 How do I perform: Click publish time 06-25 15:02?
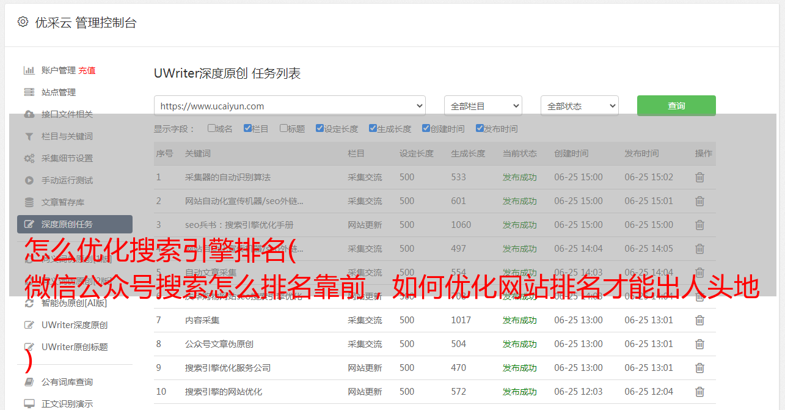tap(649, 177)
